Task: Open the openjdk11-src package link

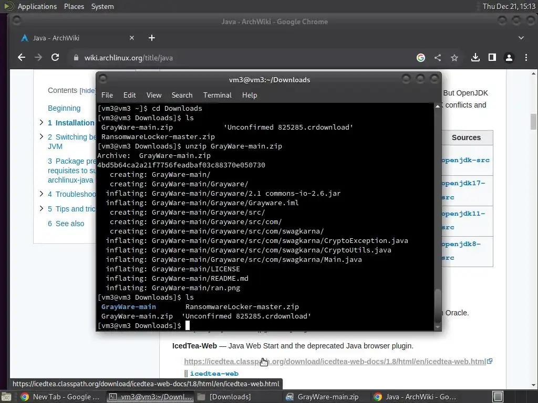Action: [463, 220]
